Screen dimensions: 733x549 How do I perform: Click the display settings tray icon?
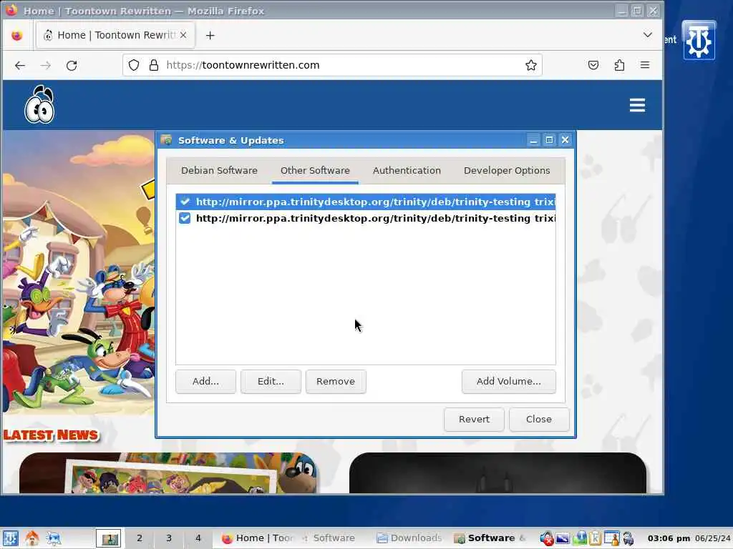563,538
